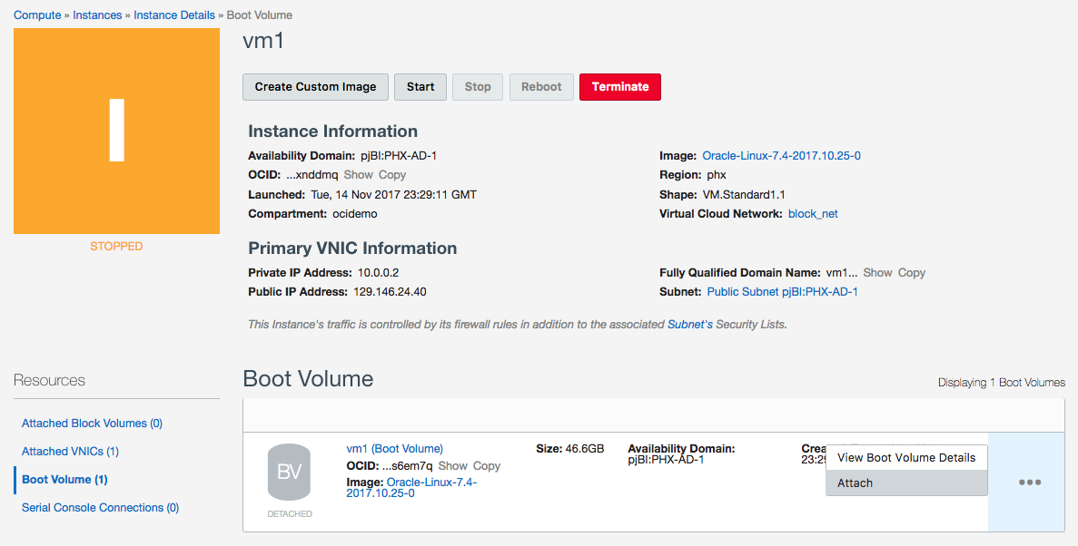Show the instance OCID
This screenshot has height=546, width=1078.
(358, 175)
